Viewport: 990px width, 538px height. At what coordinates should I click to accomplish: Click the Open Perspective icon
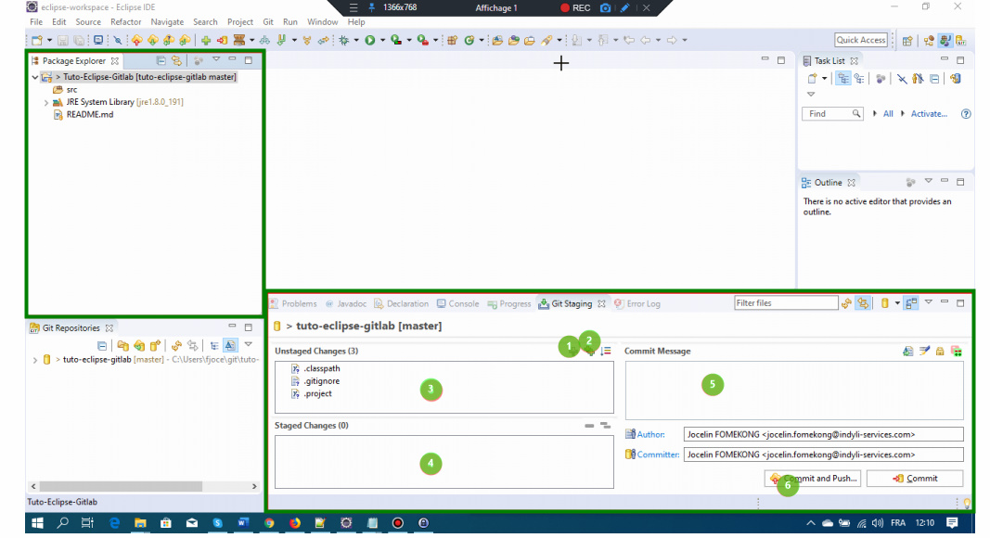click(x=907, y=41)
